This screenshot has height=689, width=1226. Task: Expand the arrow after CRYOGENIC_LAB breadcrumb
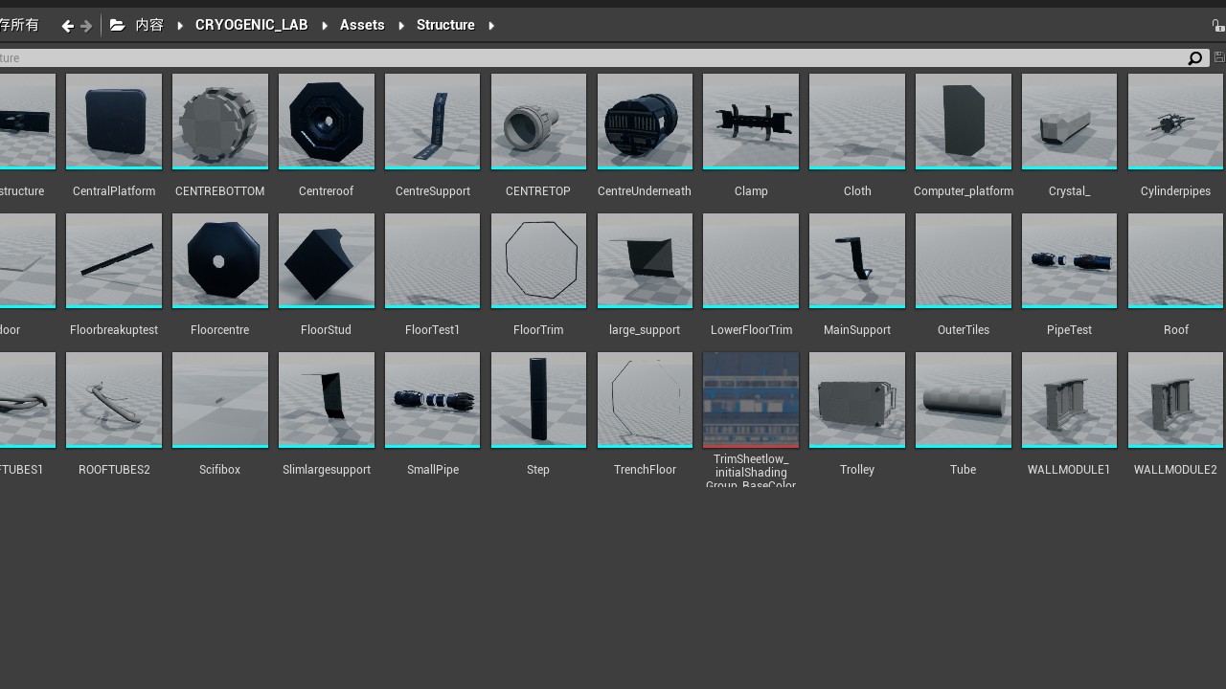(325, 26)
